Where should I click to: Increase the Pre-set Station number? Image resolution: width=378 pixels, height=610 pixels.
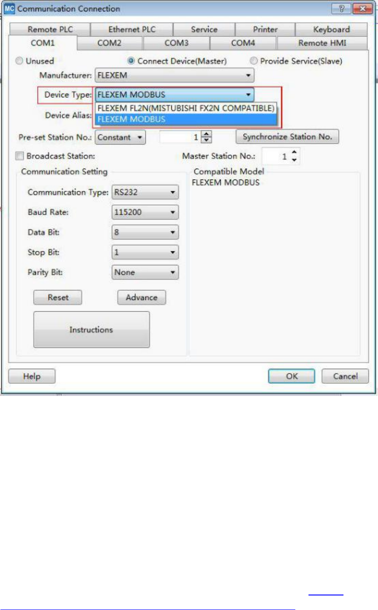tap(207, 134)
